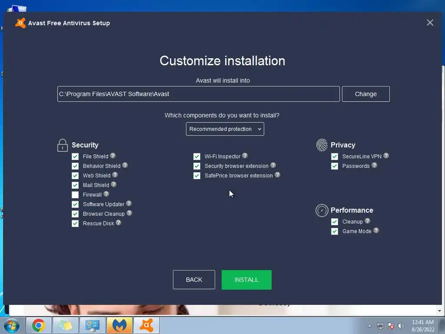Open Mail Shield help question mark

click(113, 184)
